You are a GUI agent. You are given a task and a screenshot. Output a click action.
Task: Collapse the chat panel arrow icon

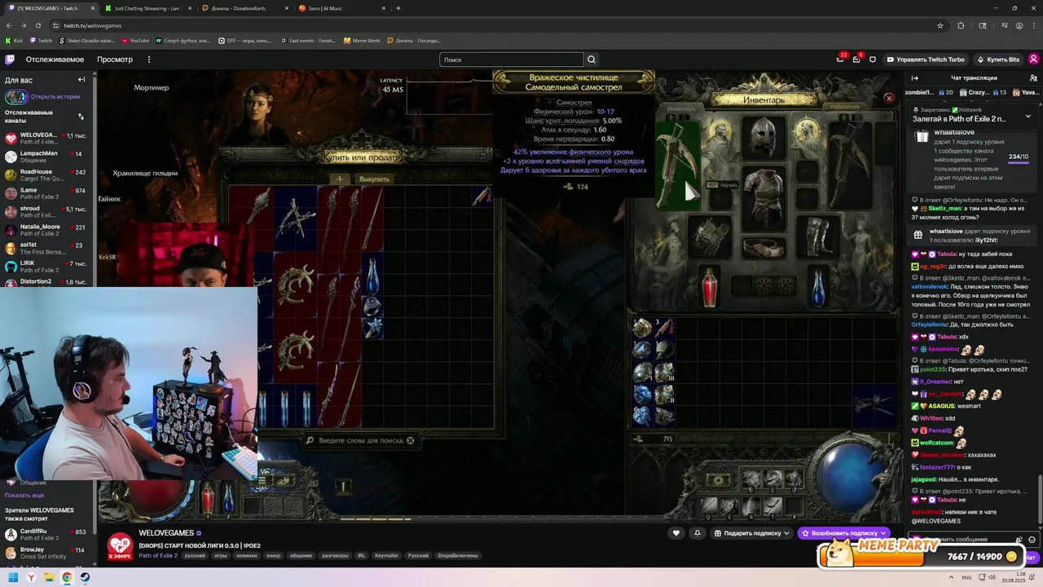coord(914,78)
